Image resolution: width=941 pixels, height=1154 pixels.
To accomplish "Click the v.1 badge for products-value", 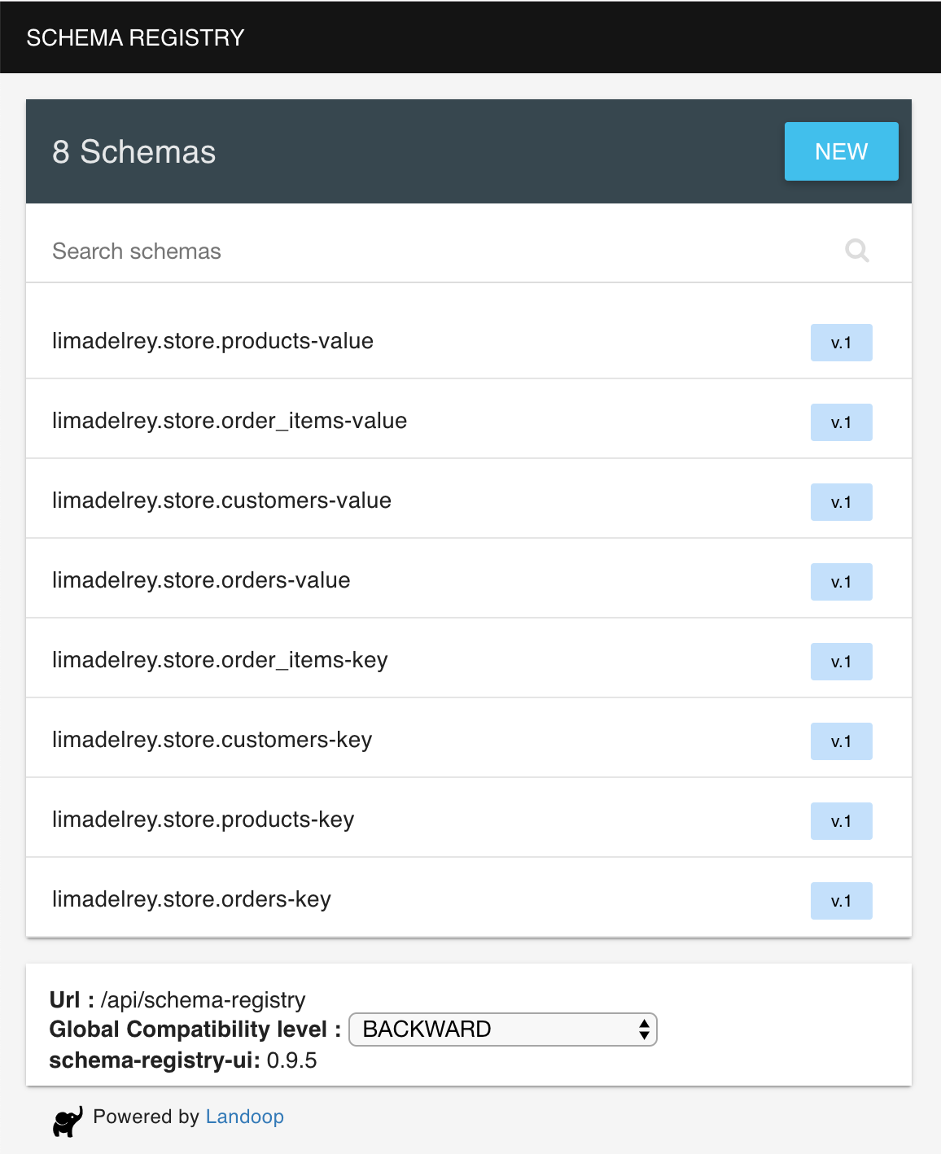I will coord(841,343).
